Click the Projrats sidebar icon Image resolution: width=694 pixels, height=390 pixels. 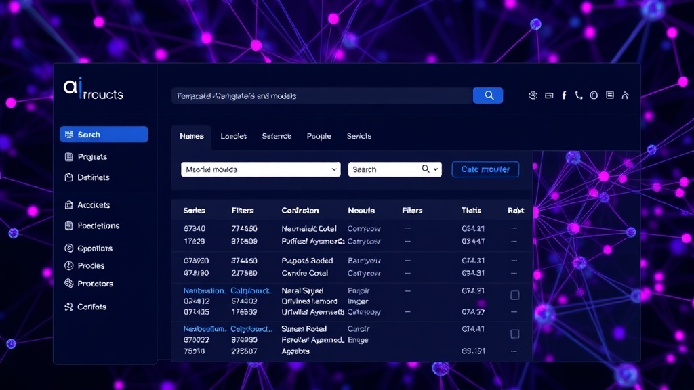click(x=68, y=157)
